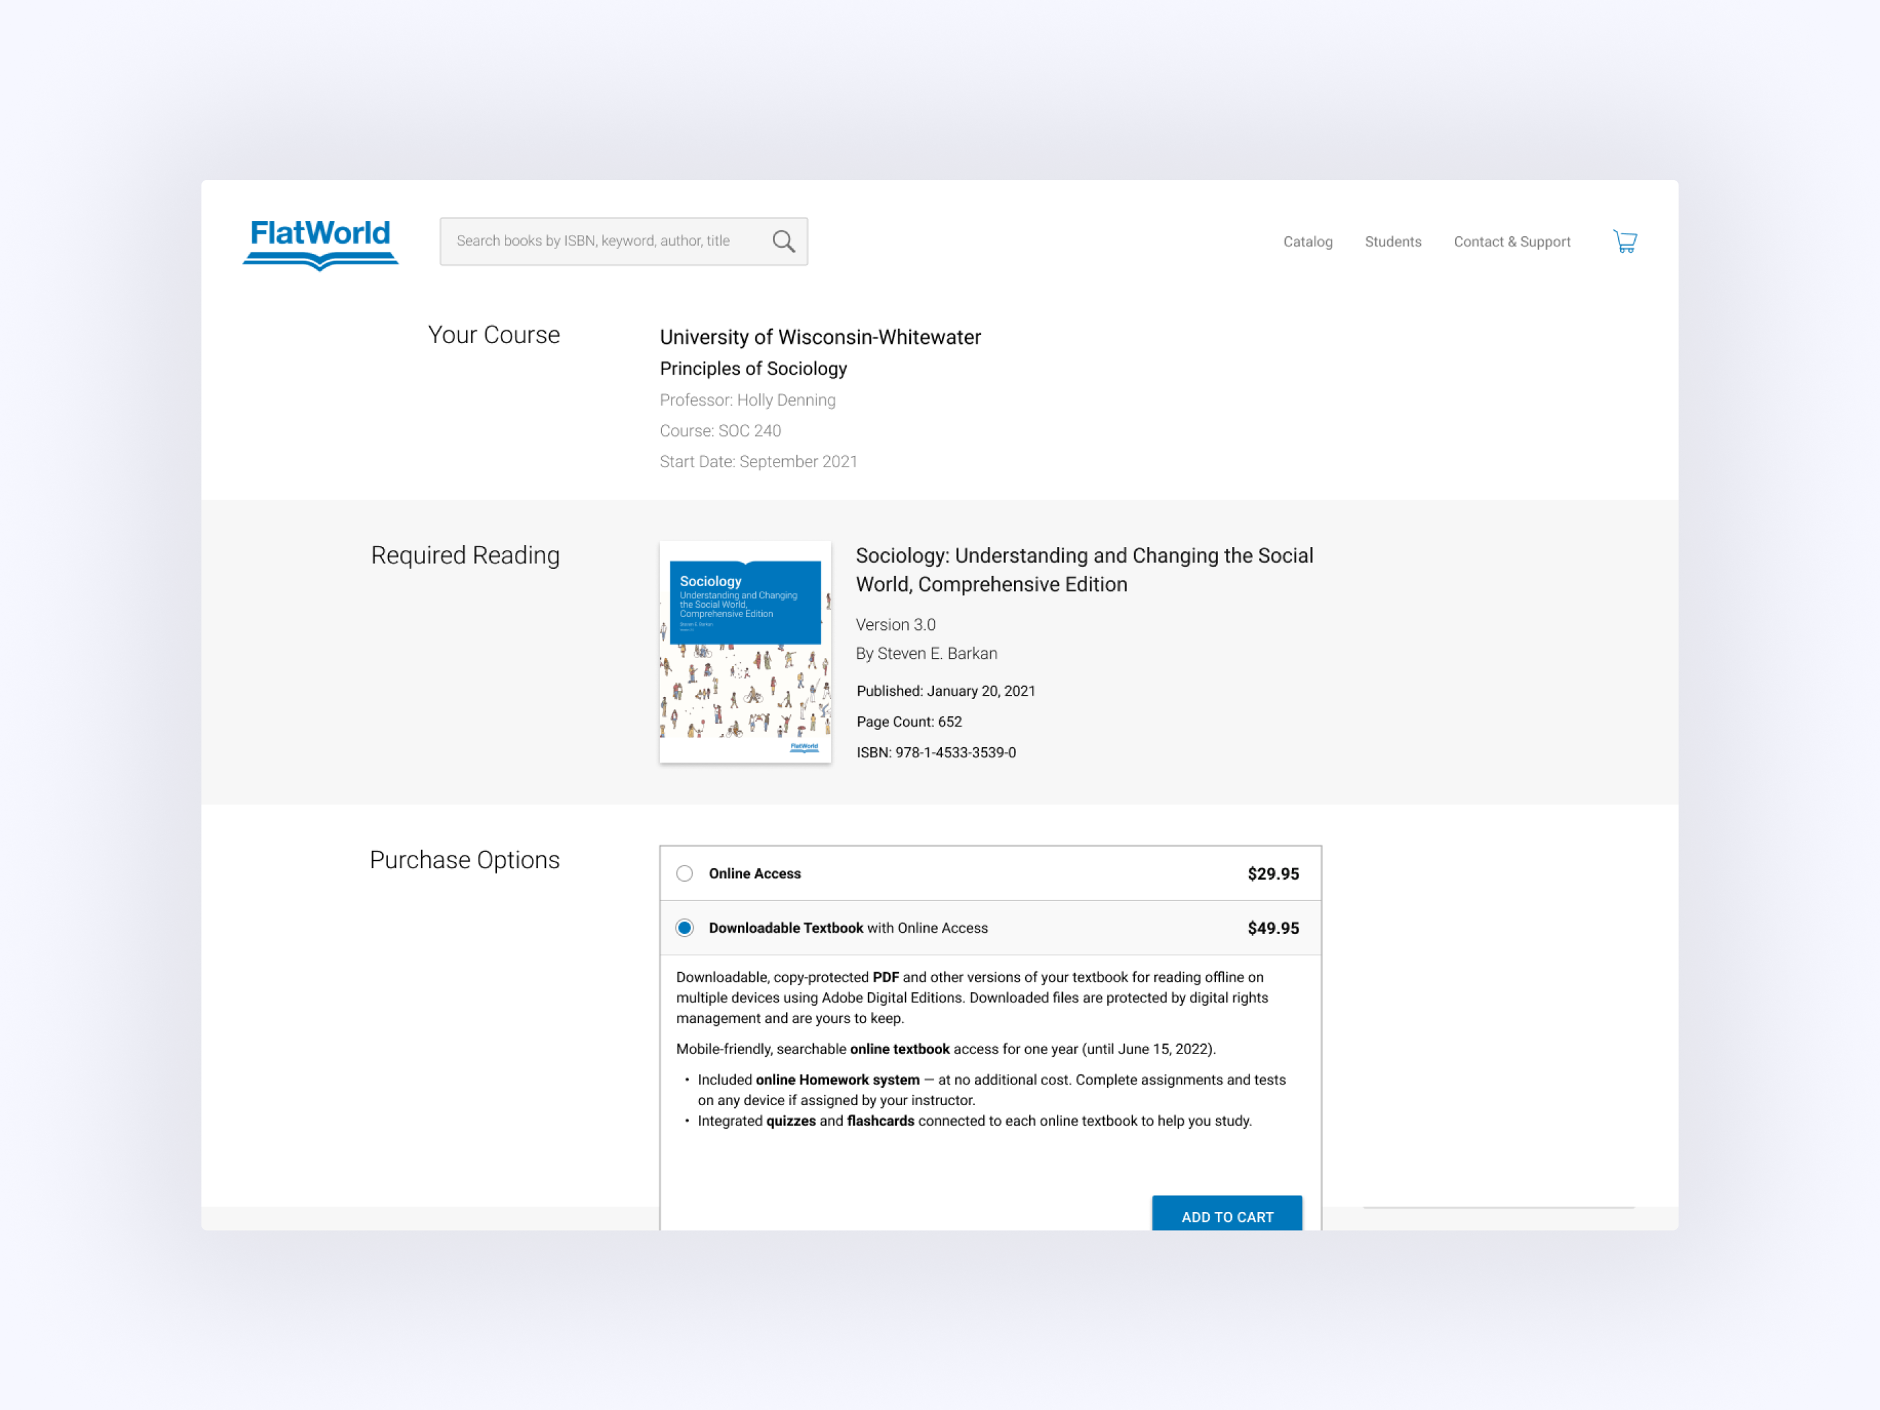Screen dimensions: 1880x1410
Task: Click the $49.95 price
Action: (1272, 928)
